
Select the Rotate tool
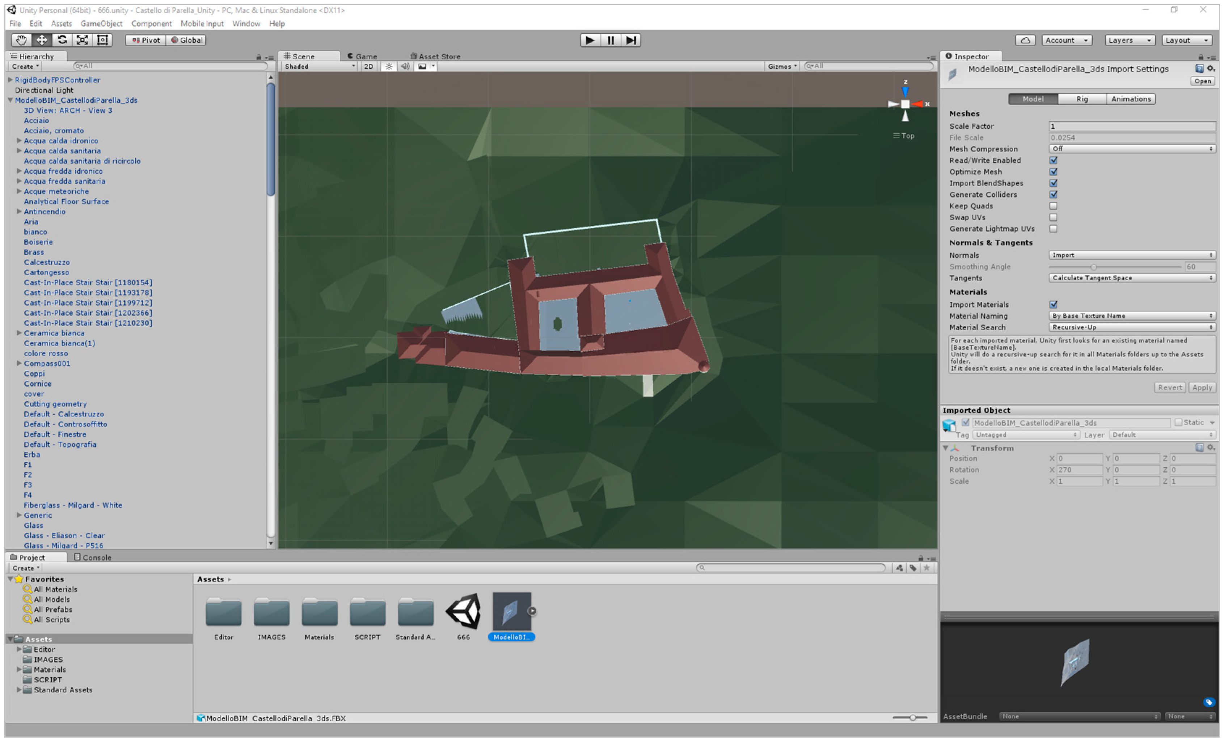62,40
